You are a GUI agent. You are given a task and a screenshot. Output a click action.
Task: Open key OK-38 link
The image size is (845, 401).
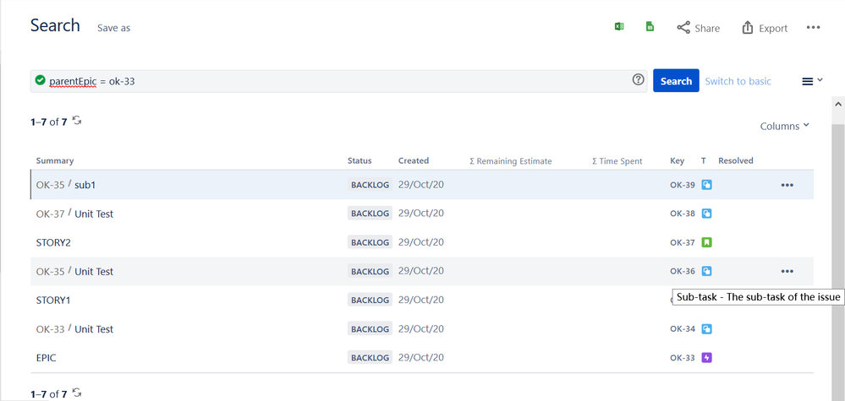(683, 214)
